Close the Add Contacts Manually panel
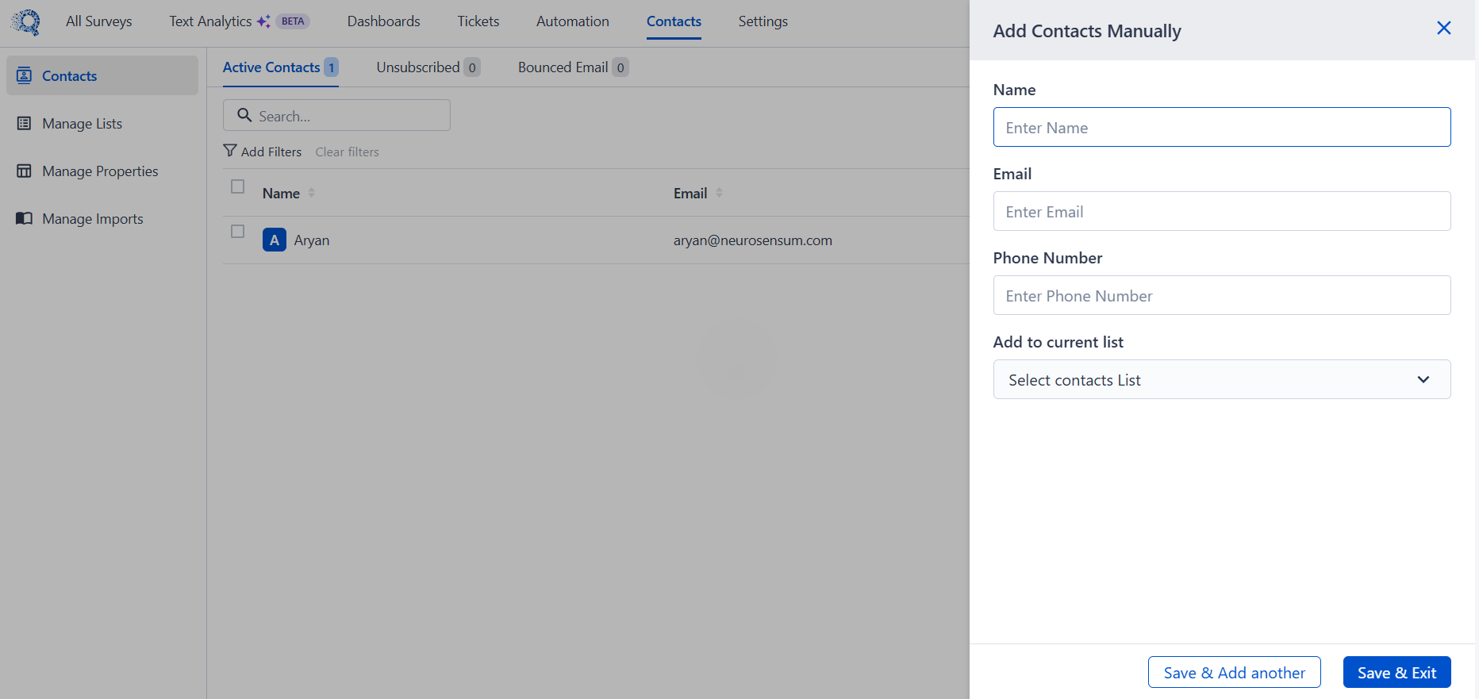This screenshot has height=699, width=1479. (x=1443, y=29)
